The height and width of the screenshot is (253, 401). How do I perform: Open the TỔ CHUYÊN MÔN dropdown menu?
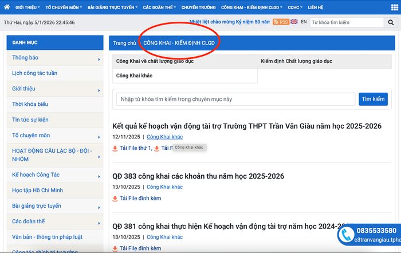tap(63, 7)
